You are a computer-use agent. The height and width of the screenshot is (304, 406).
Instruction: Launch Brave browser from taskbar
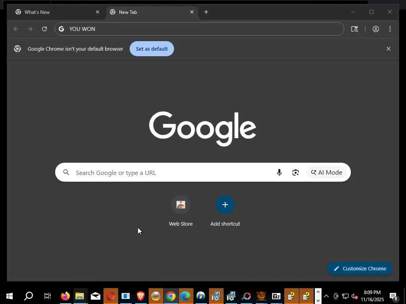tap(141, 296)
